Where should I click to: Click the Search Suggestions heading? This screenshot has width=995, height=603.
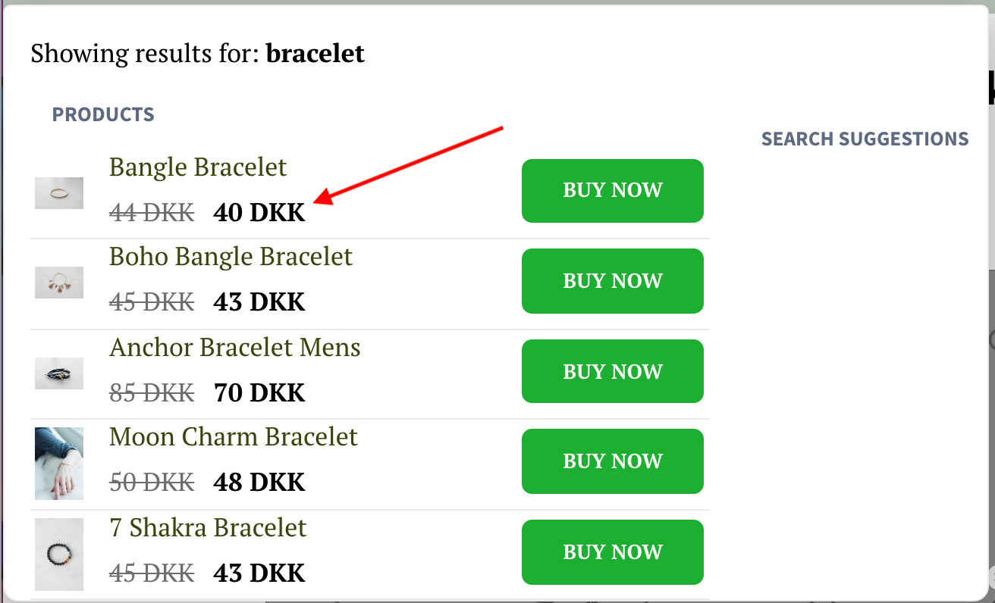[865, 139]
